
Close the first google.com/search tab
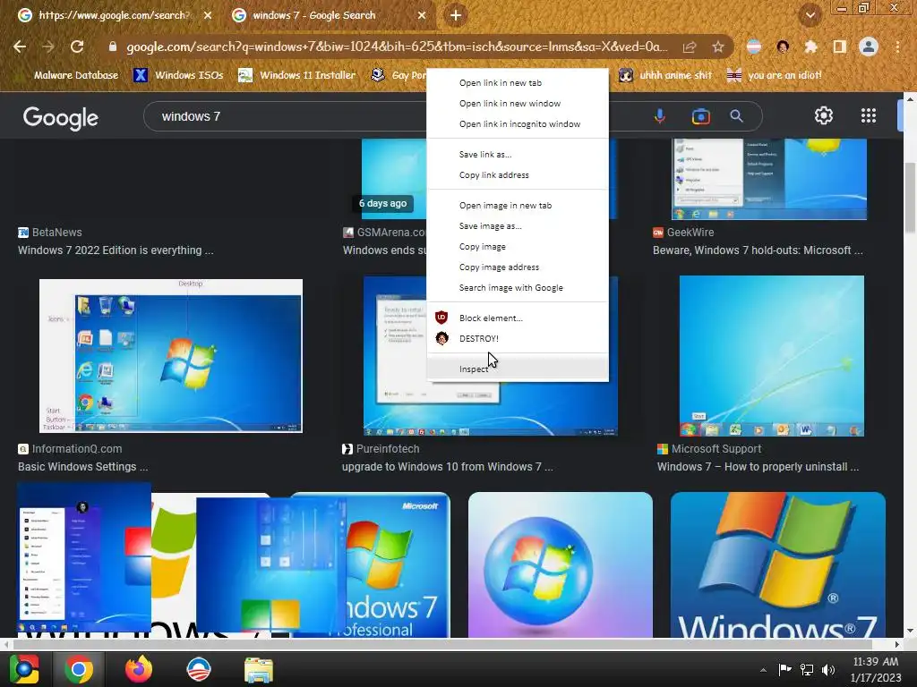(208, 16)
